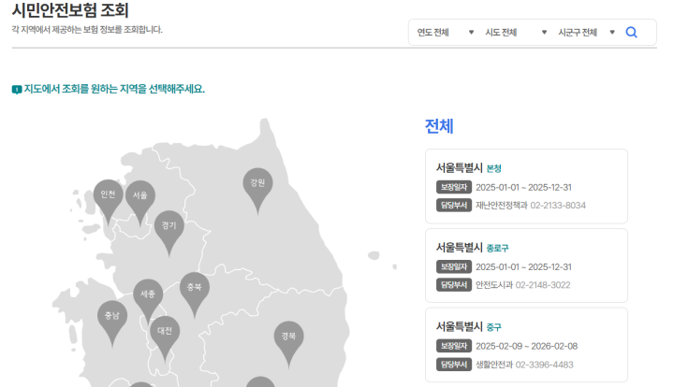Open the 시군구 전체 district dropdown

point(586,32)
